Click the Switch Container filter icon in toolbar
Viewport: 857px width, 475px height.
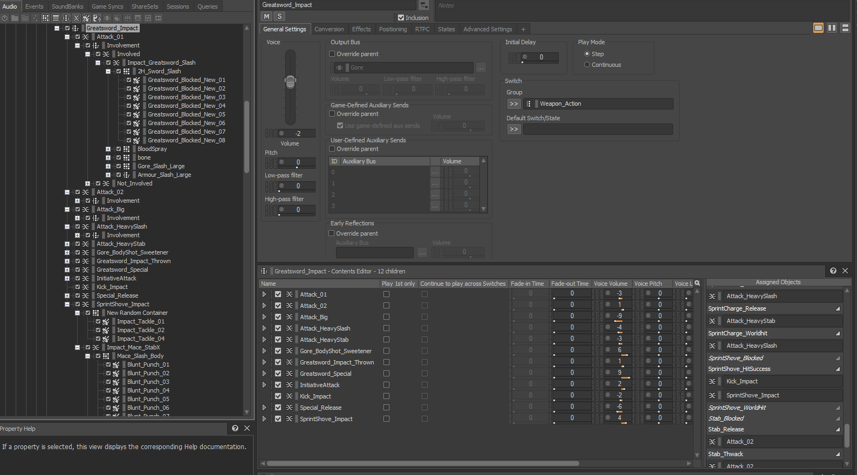tap(66, 18)
